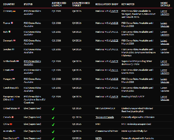Click the SUPERVISED LAUNCH column header
The height and width of the screenshot is (140, 174).
click(59, 4)
